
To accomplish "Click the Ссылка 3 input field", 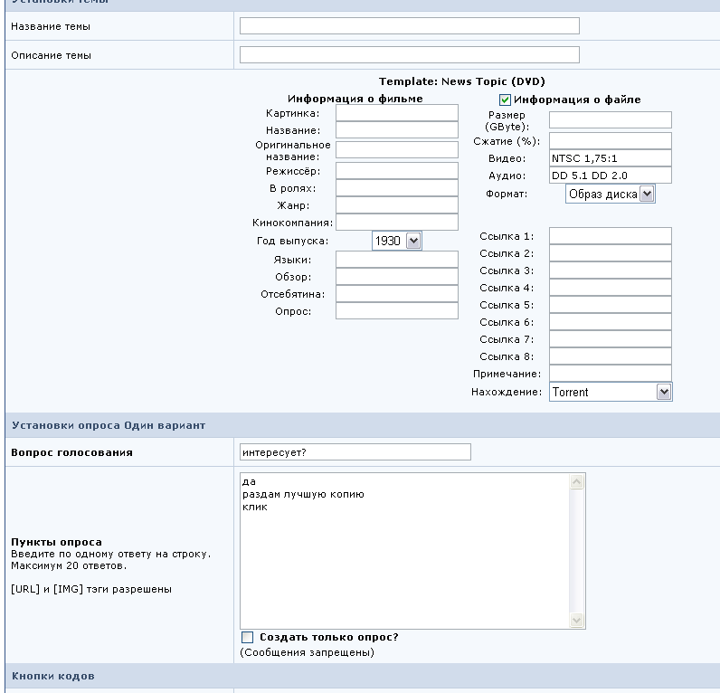I will (x=611, y=270).
